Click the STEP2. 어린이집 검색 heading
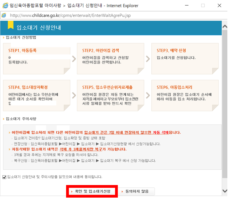This screenshot has height=199, width=228. (x=101, y=51)
